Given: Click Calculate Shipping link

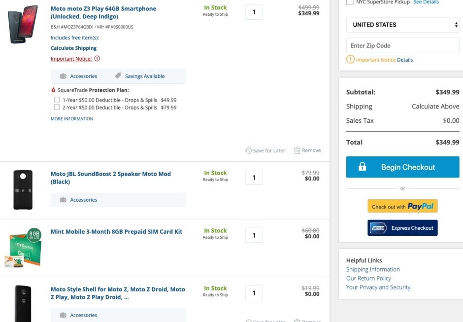Looking at the screenshot, I should coord(73,48).
